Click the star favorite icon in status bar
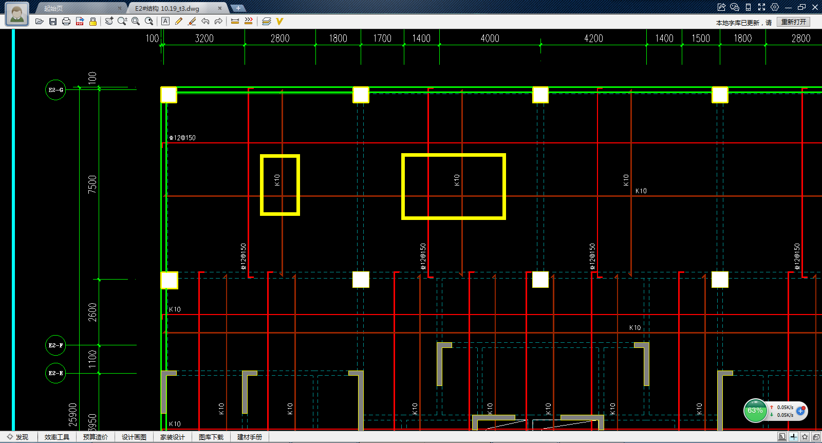The height and width of the screenshot is (443, 822). 805,437
